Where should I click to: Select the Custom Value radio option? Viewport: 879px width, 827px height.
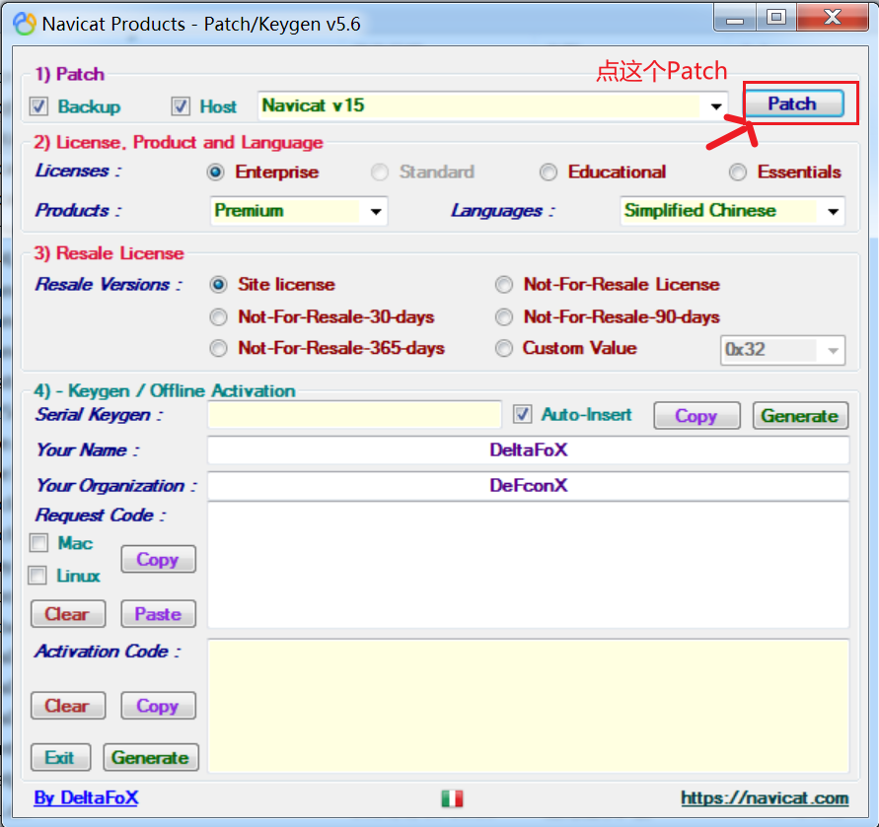click(504, 349)
